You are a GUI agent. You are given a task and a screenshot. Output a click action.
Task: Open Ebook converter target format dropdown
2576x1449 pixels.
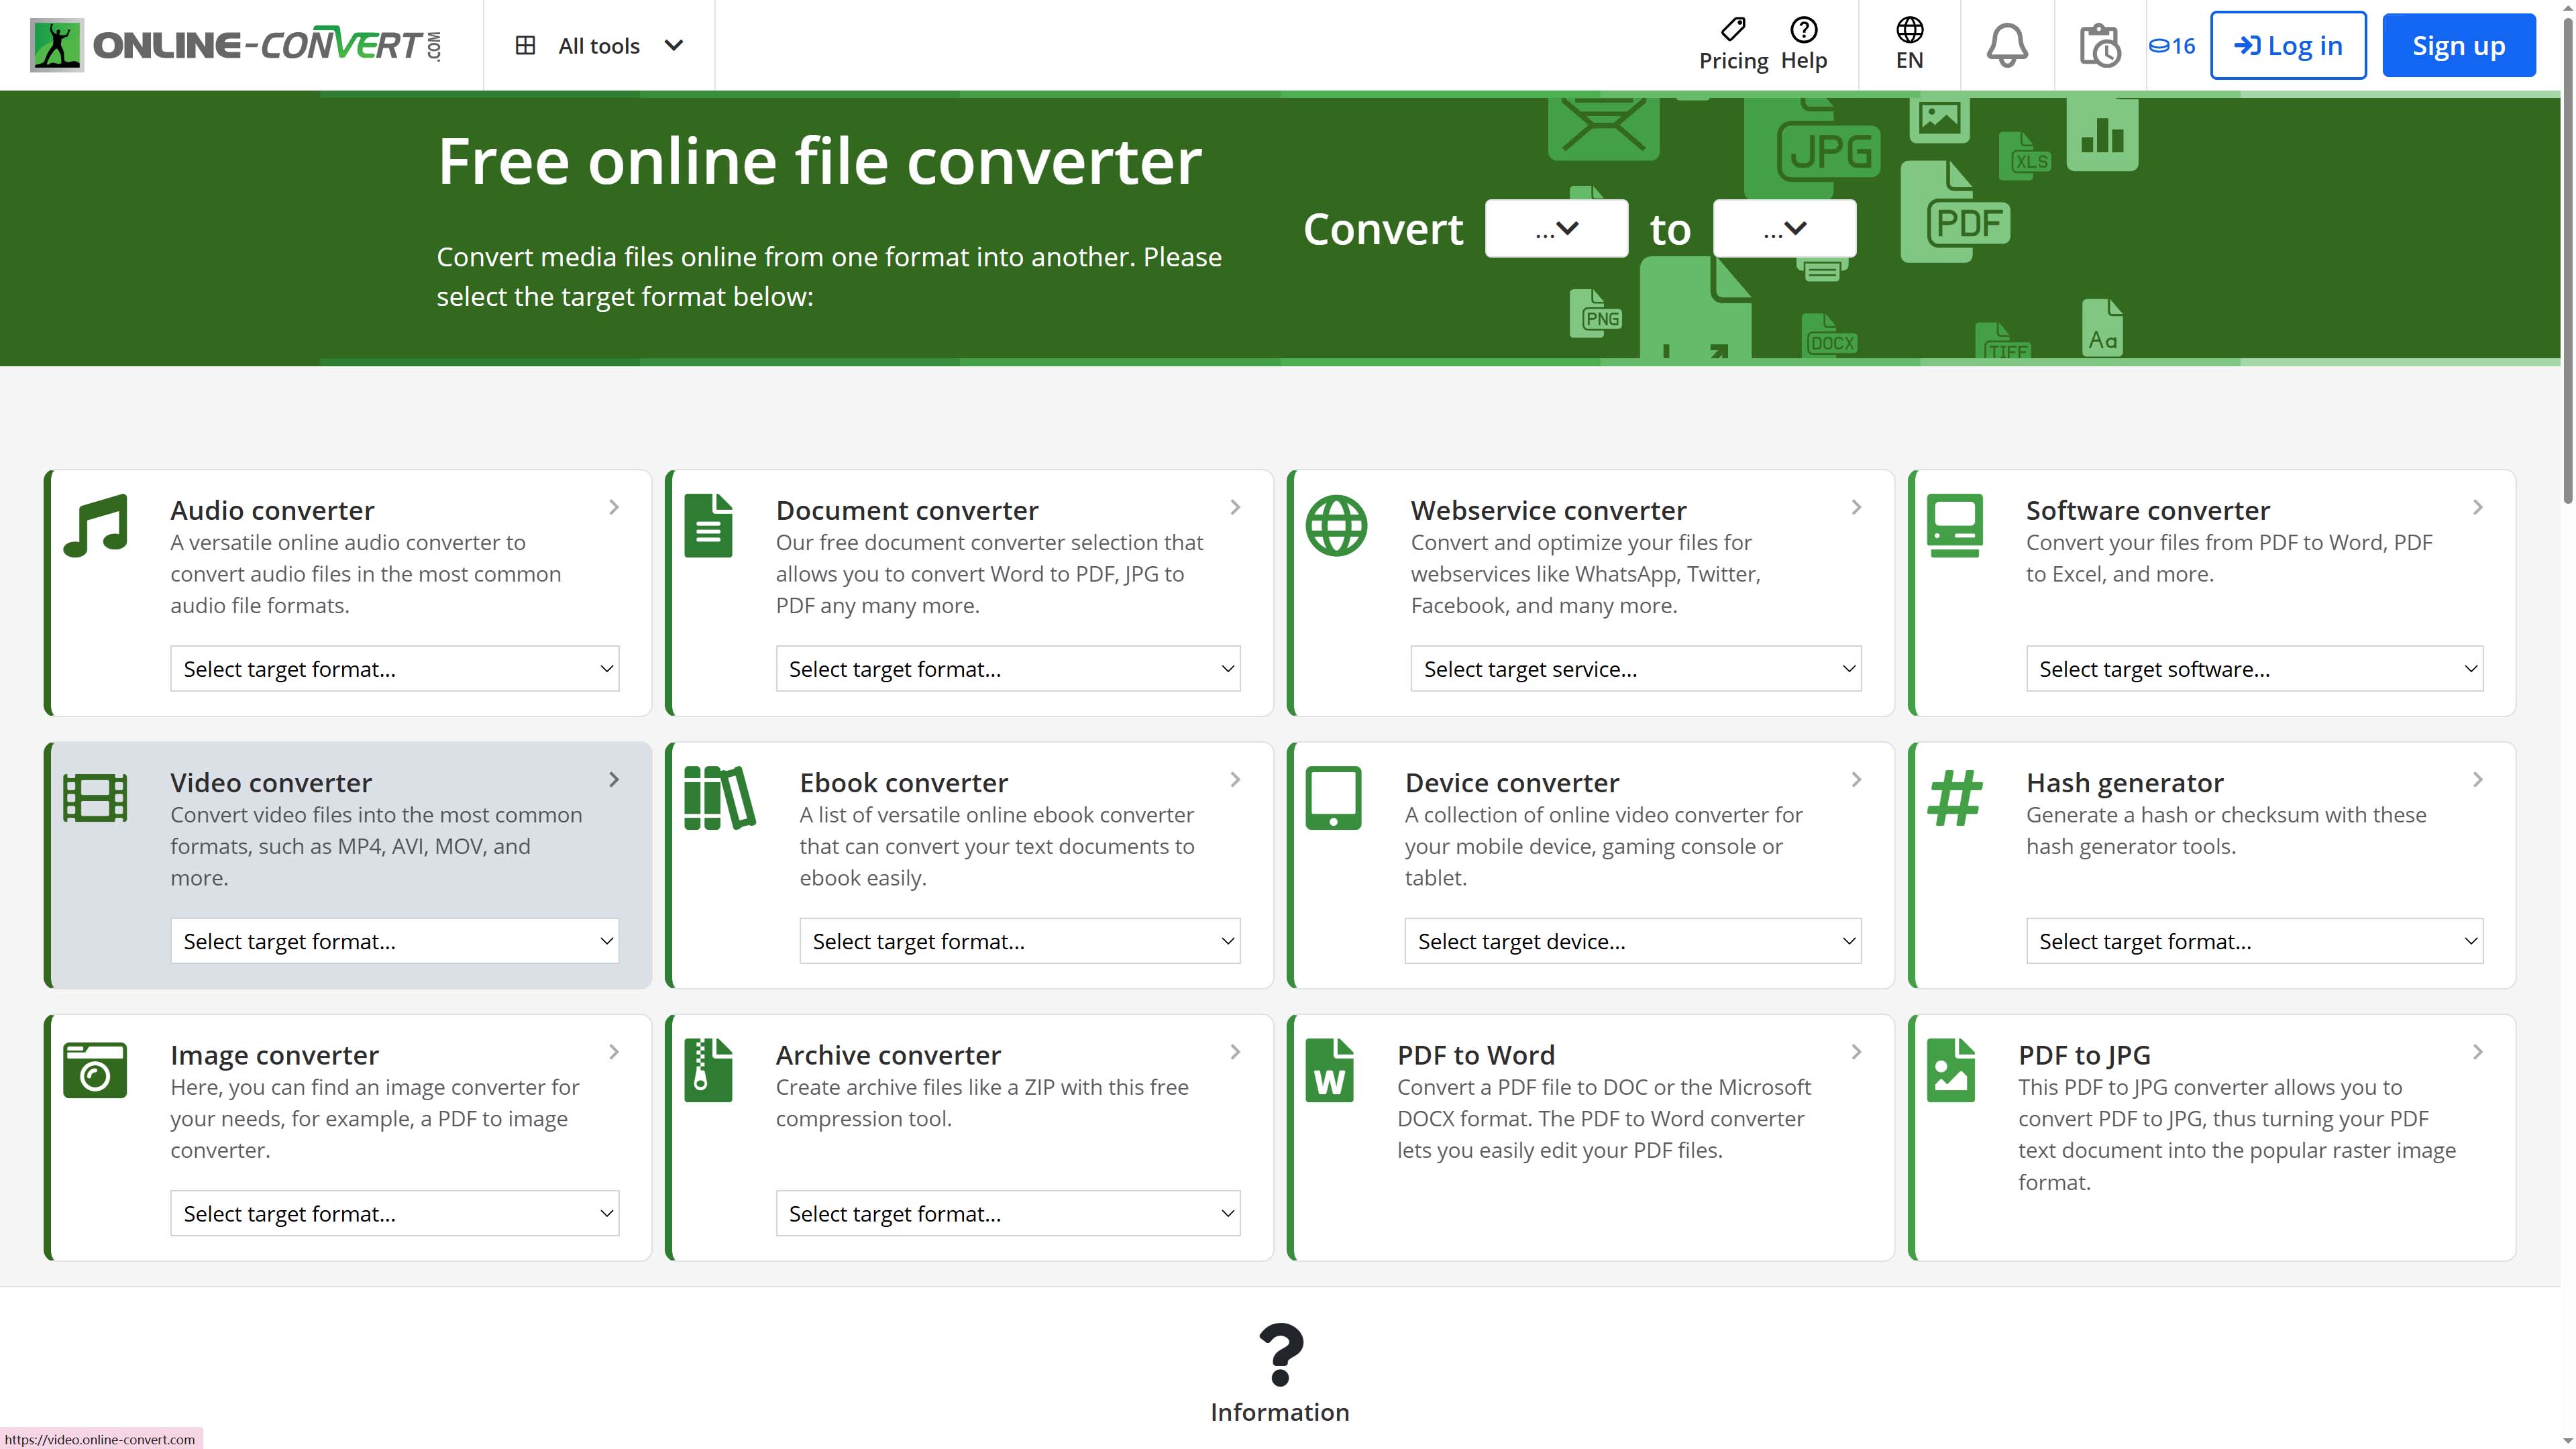[1020, 941]
